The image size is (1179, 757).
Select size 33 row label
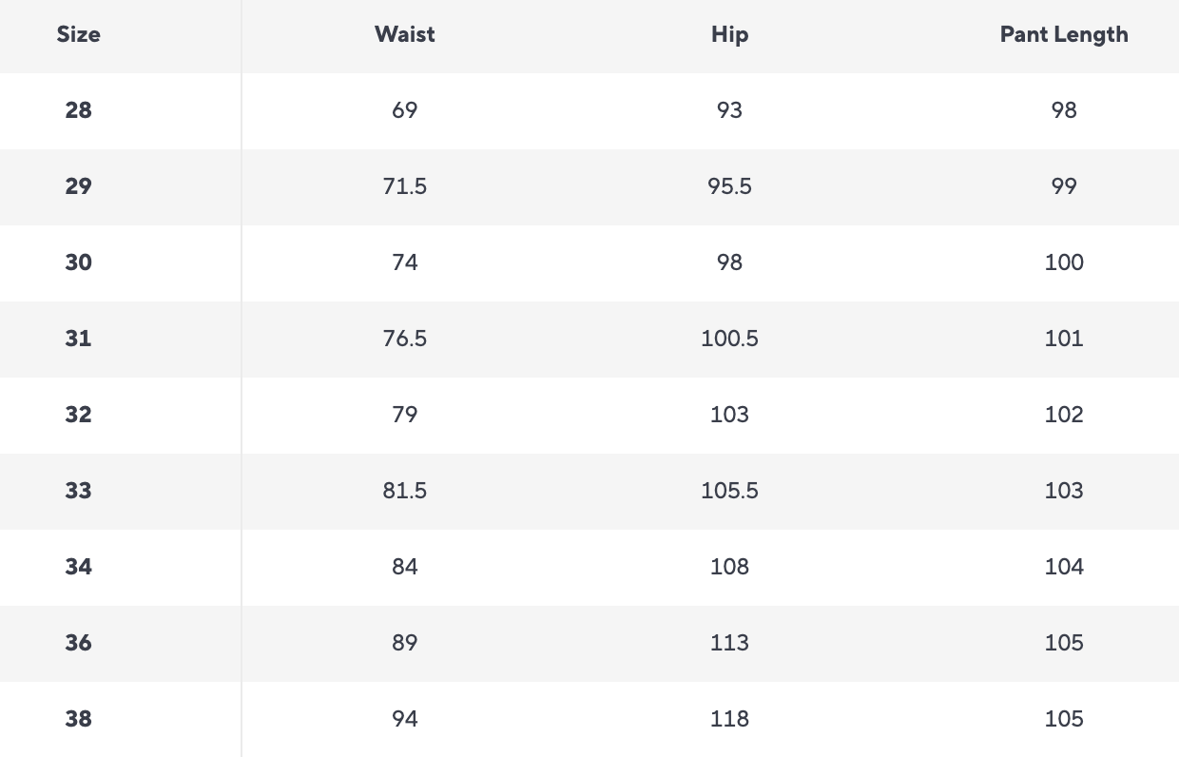click(78, 491)
